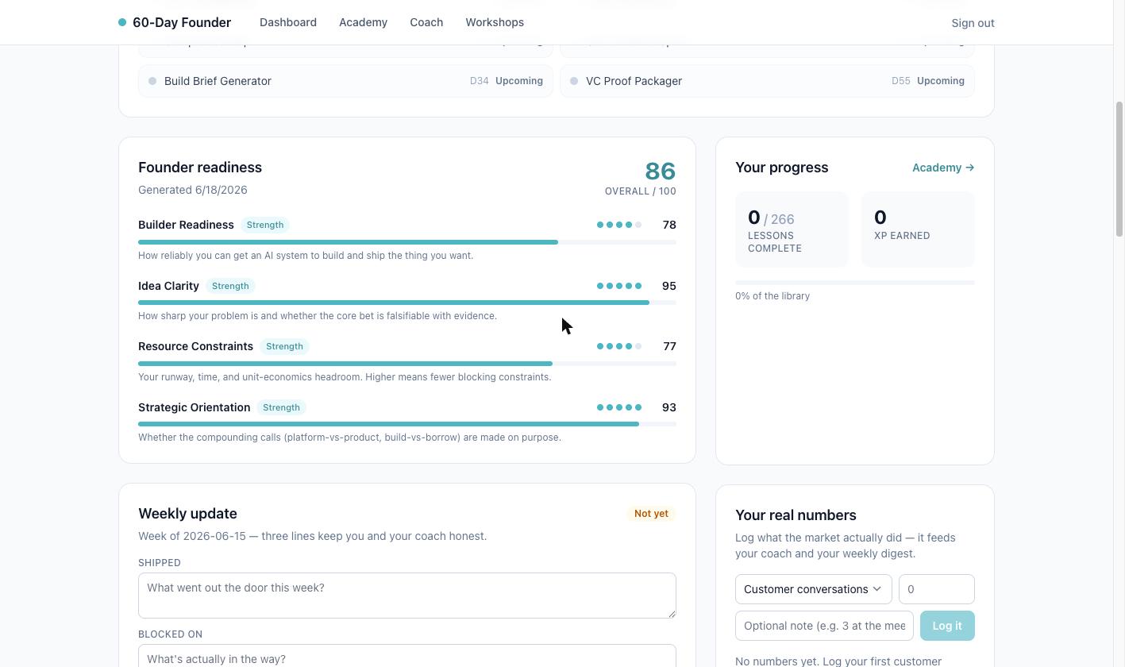Click the Strategic Orientation progress bar
Image resolution: width=1125 pixels, height=667 pixels.
click(407, 424)
